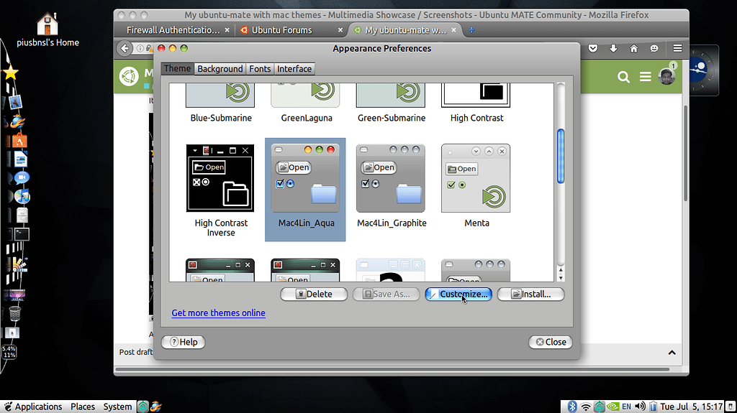Select the Mac4Lin_Graphite theme
737x413 pixels.
pos(392,188)
